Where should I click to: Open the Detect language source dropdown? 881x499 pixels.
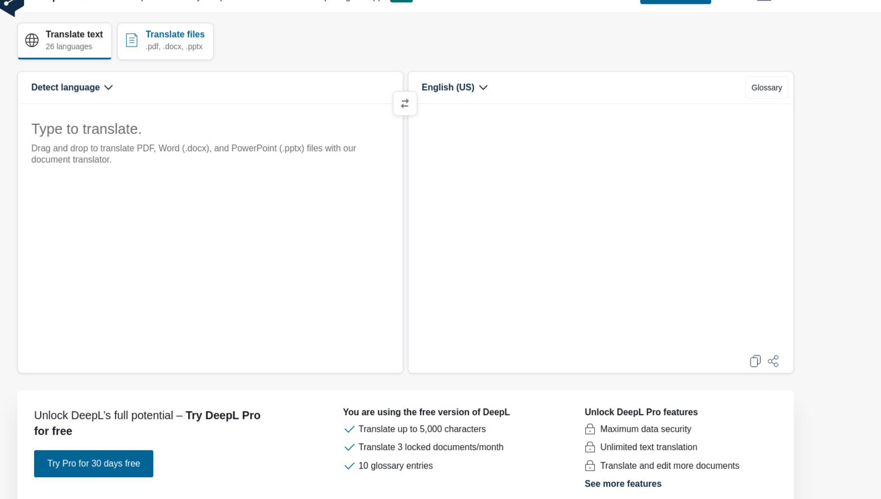pyautogui.click(x=72, y=87)
